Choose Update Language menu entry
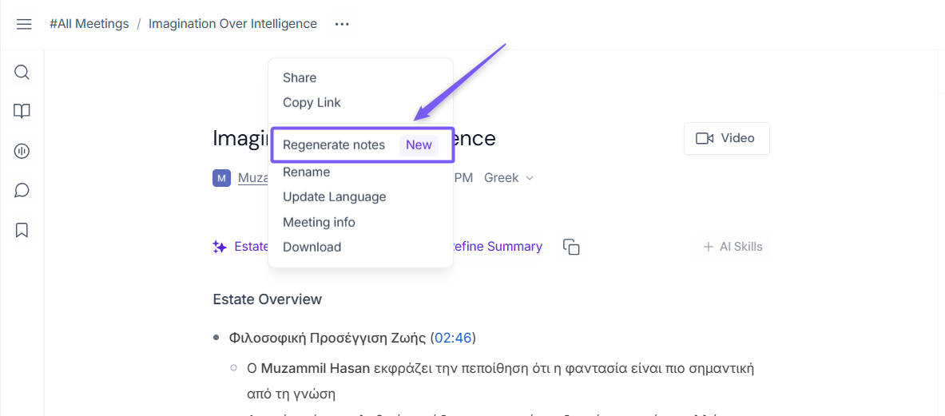Image resolution: width=945 pixels, height=416 pixels. [x=334, y=196]
